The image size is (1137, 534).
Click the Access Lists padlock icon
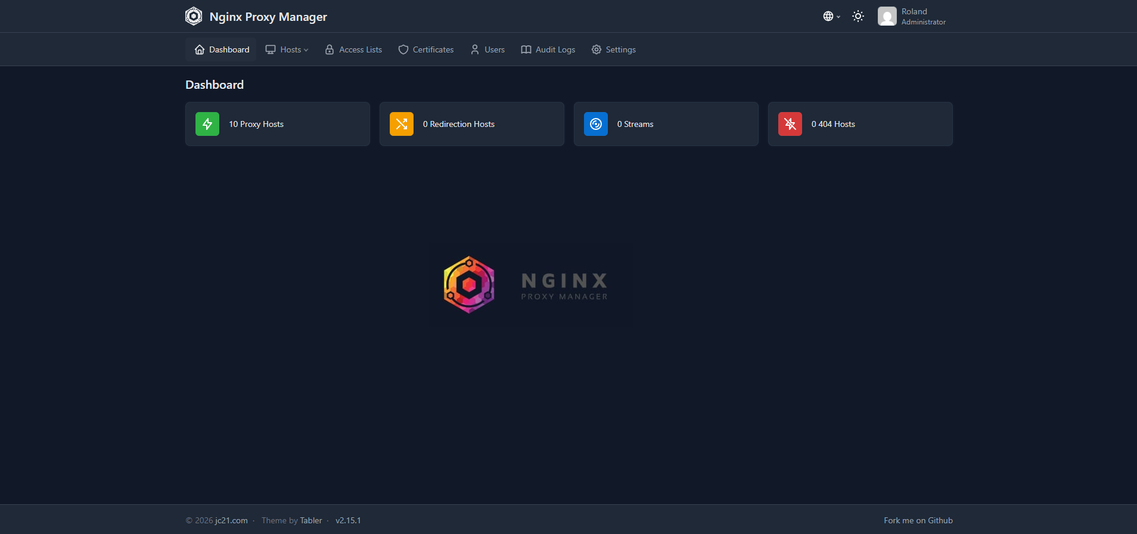(x=330, y=49)
